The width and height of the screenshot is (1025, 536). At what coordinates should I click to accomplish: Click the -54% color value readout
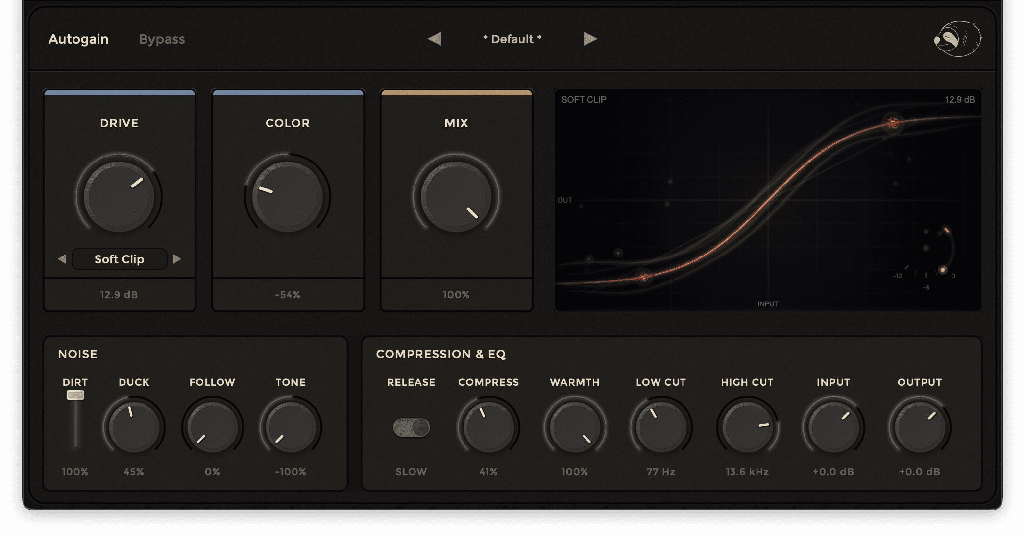(x=288, y=295)
